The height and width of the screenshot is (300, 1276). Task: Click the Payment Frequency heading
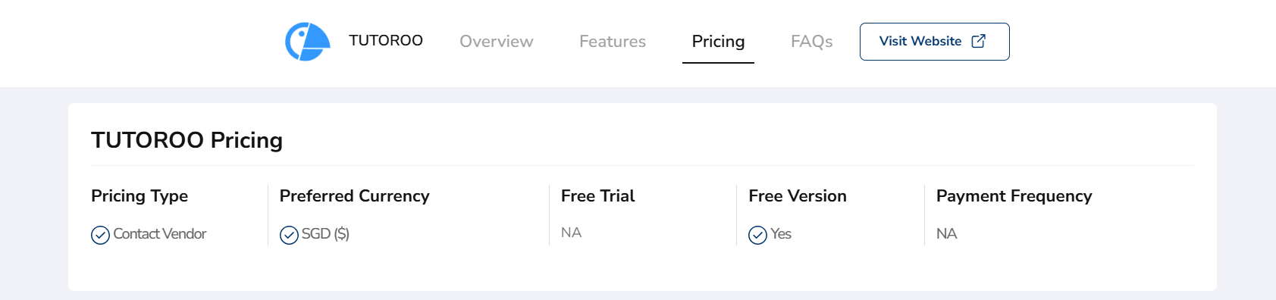point(1014,196)
